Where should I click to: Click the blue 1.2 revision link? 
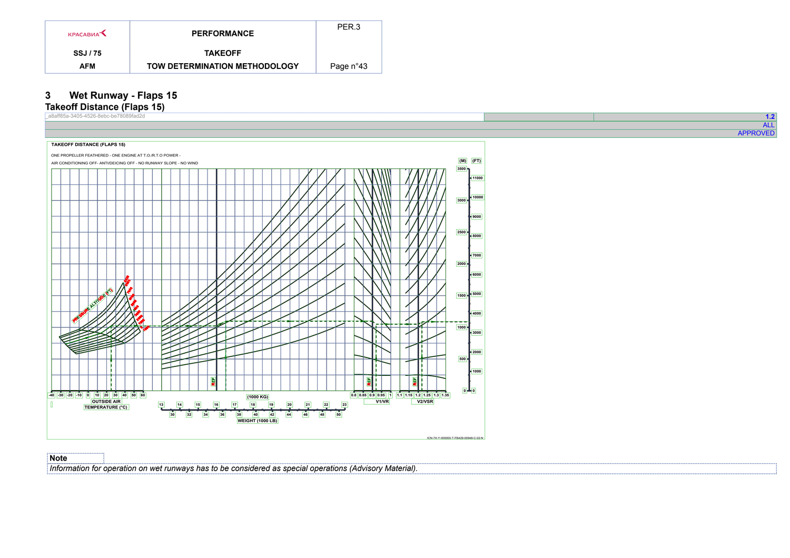pos(770,117)
